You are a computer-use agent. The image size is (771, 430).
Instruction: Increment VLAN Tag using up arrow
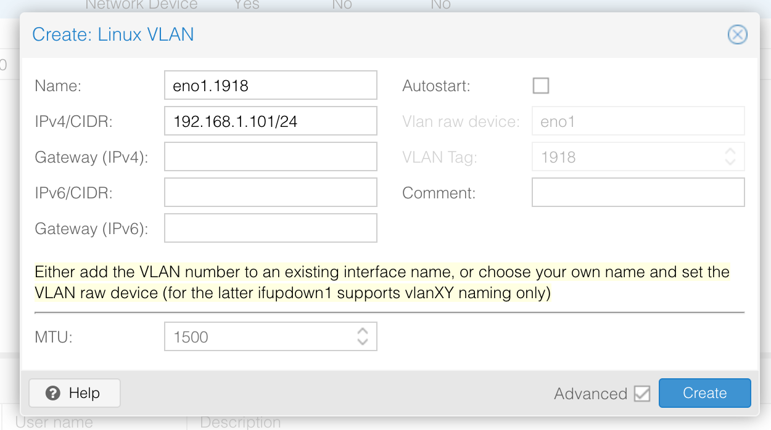[x=730, y=152]
